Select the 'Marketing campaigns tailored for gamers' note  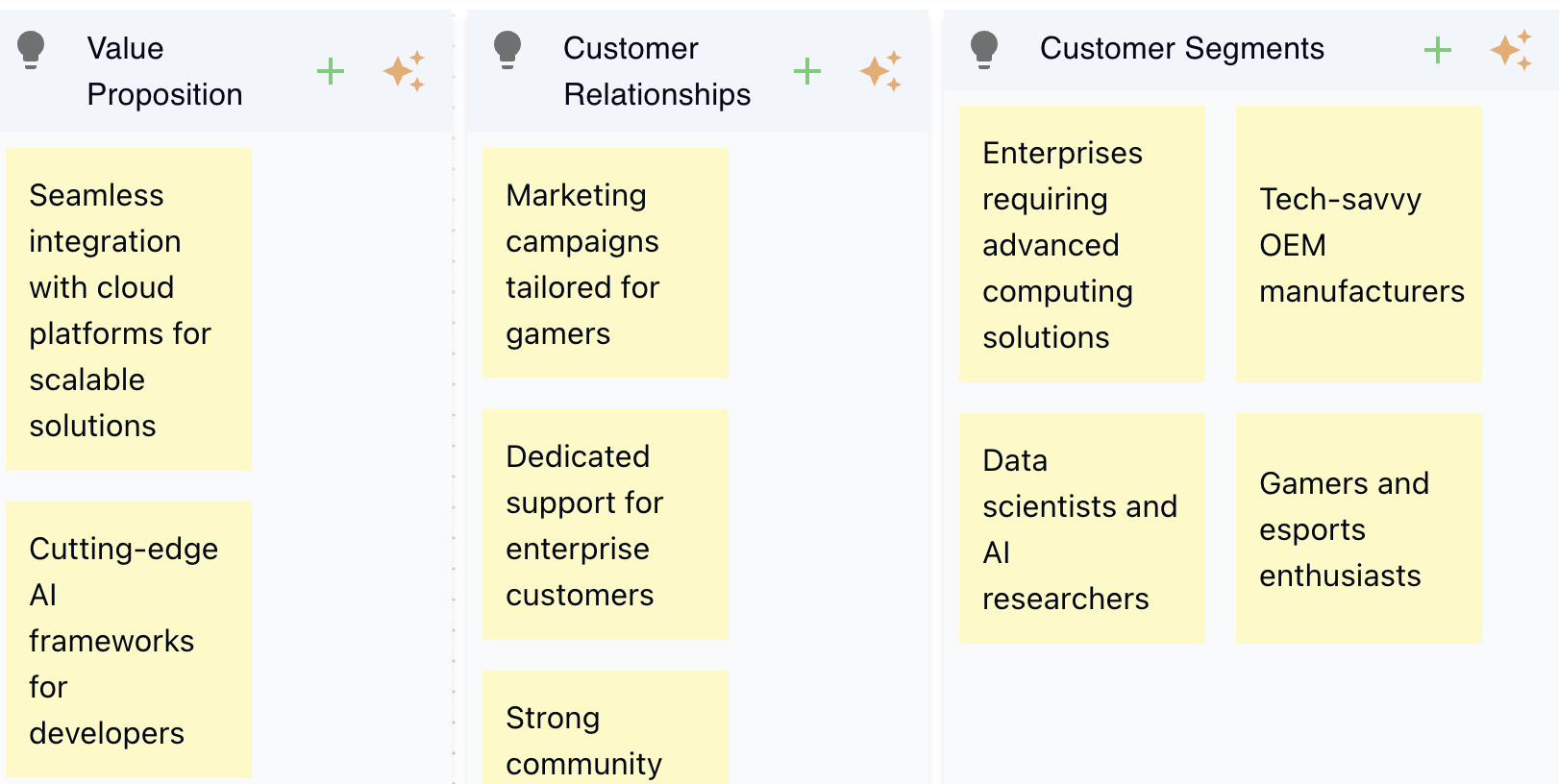[605, 263]
